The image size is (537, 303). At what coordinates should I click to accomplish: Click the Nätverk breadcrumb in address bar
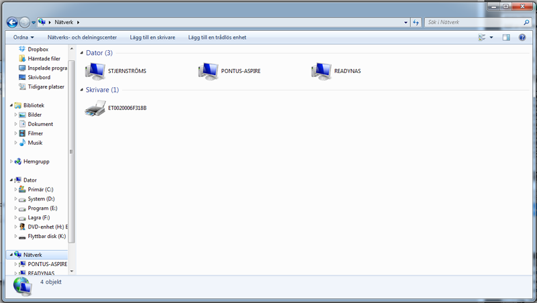coord(64,22)
